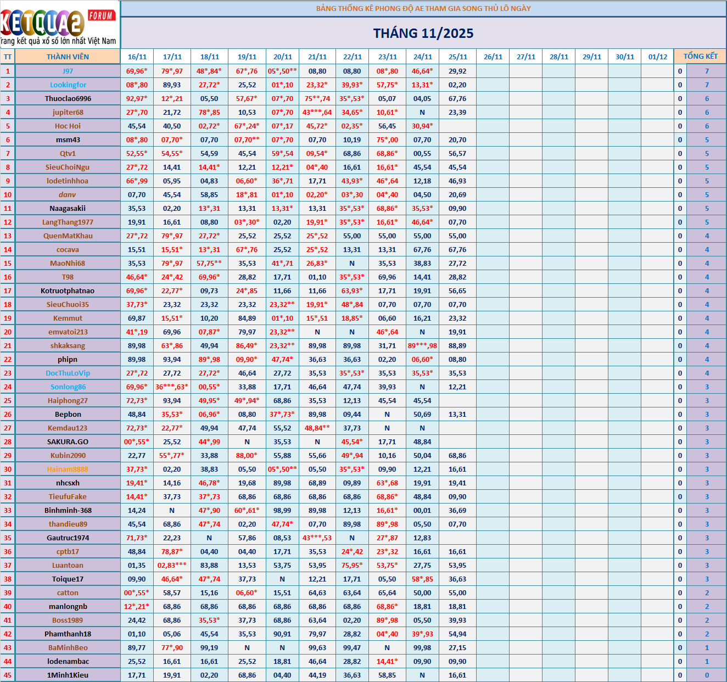This screenshot has width=727, height=682.
Task: Click shkaksang's 24/11 cell showing 89***,98
Action: 422,345
